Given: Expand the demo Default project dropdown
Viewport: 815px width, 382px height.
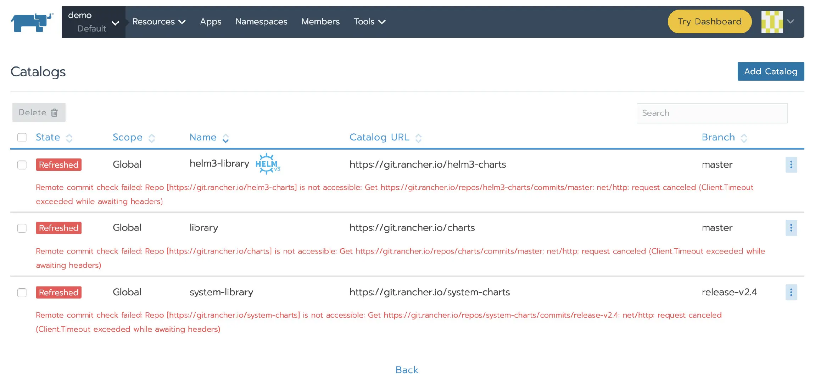Looking at the screenshot, I should [93, 22].
